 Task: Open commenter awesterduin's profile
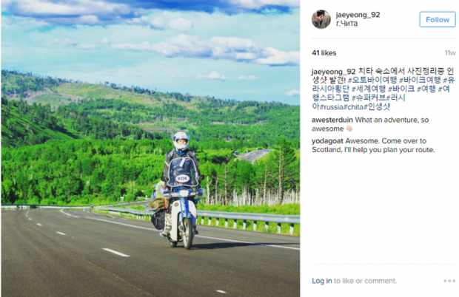point(332,120)
